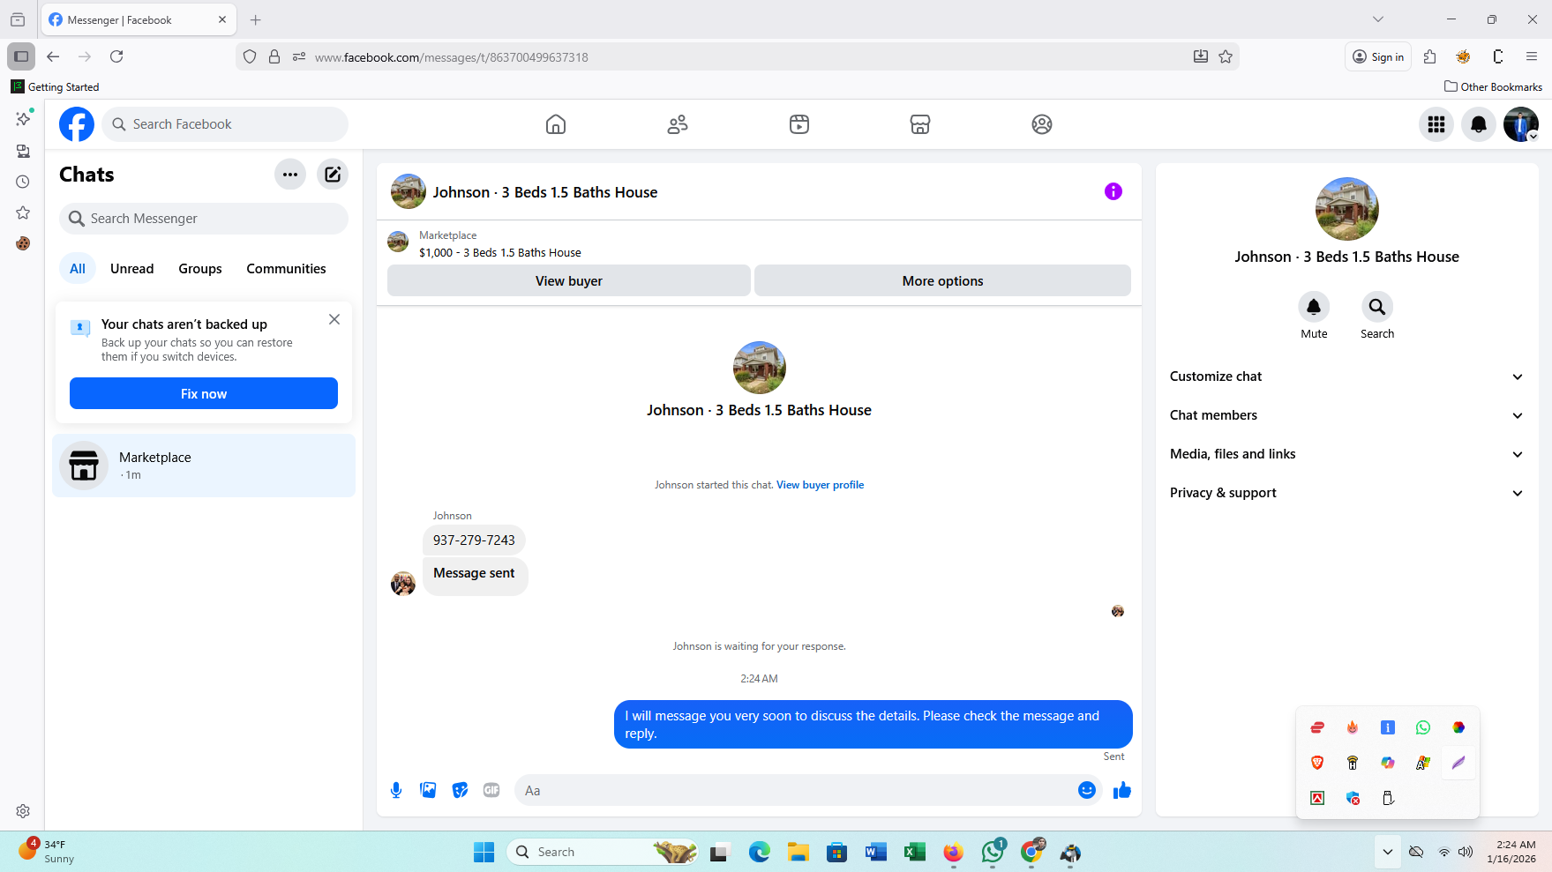Open the Groups circle icon in navigation

tap(1042, 124)
